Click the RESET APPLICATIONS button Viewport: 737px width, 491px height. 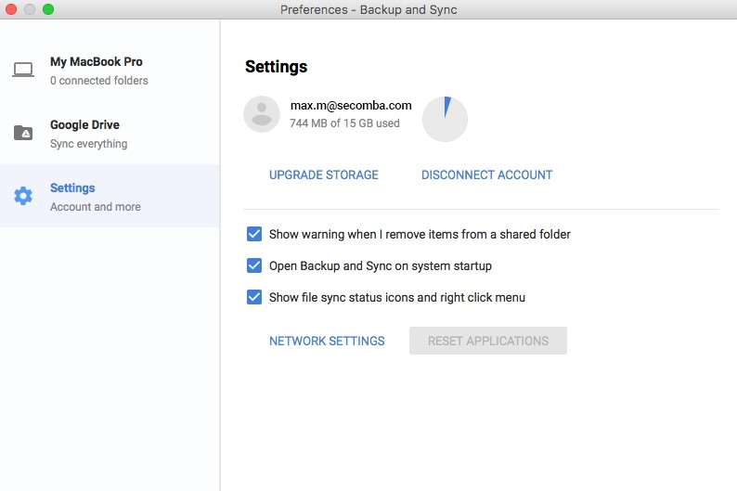(x=488, y=341)
